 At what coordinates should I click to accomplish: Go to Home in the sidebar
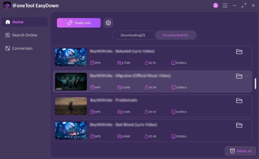point(24,22)
